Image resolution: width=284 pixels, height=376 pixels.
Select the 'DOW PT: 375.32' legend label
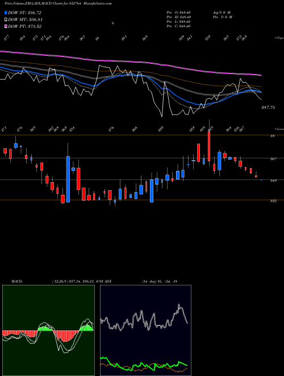tap(24, 26)
